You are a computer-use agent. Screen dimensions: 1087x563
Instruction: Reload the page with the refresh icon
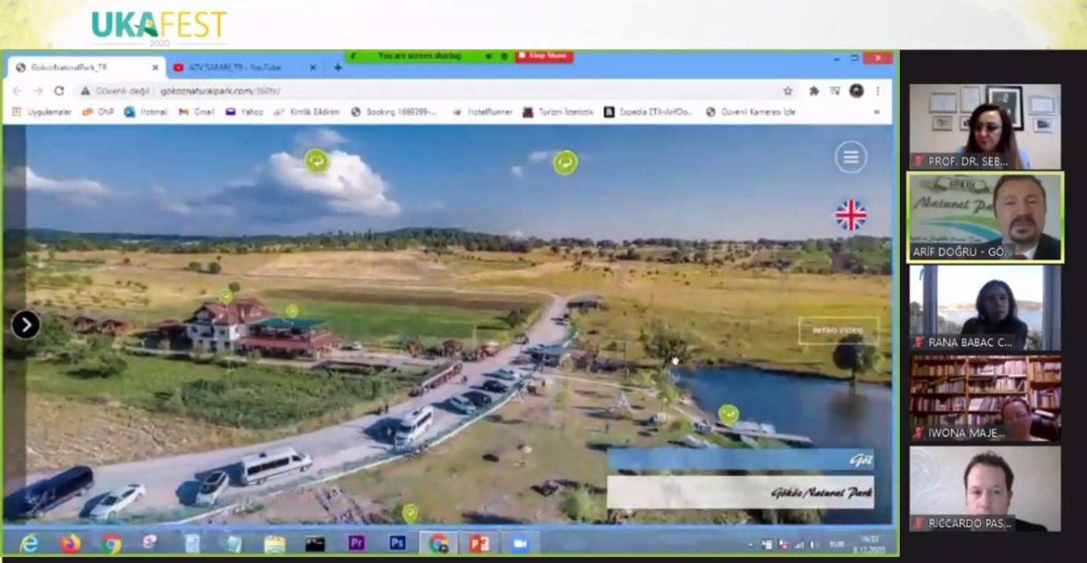pyautogui.click(x=59, y=91)
